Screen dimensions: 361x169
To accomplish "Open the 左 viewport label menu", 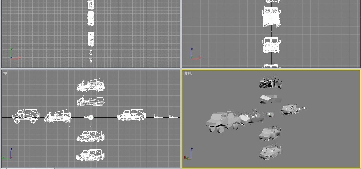I will [x=5, y=73].
